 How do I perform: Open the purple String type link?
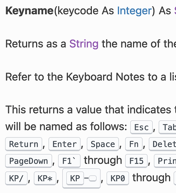(x=84, y=44)
